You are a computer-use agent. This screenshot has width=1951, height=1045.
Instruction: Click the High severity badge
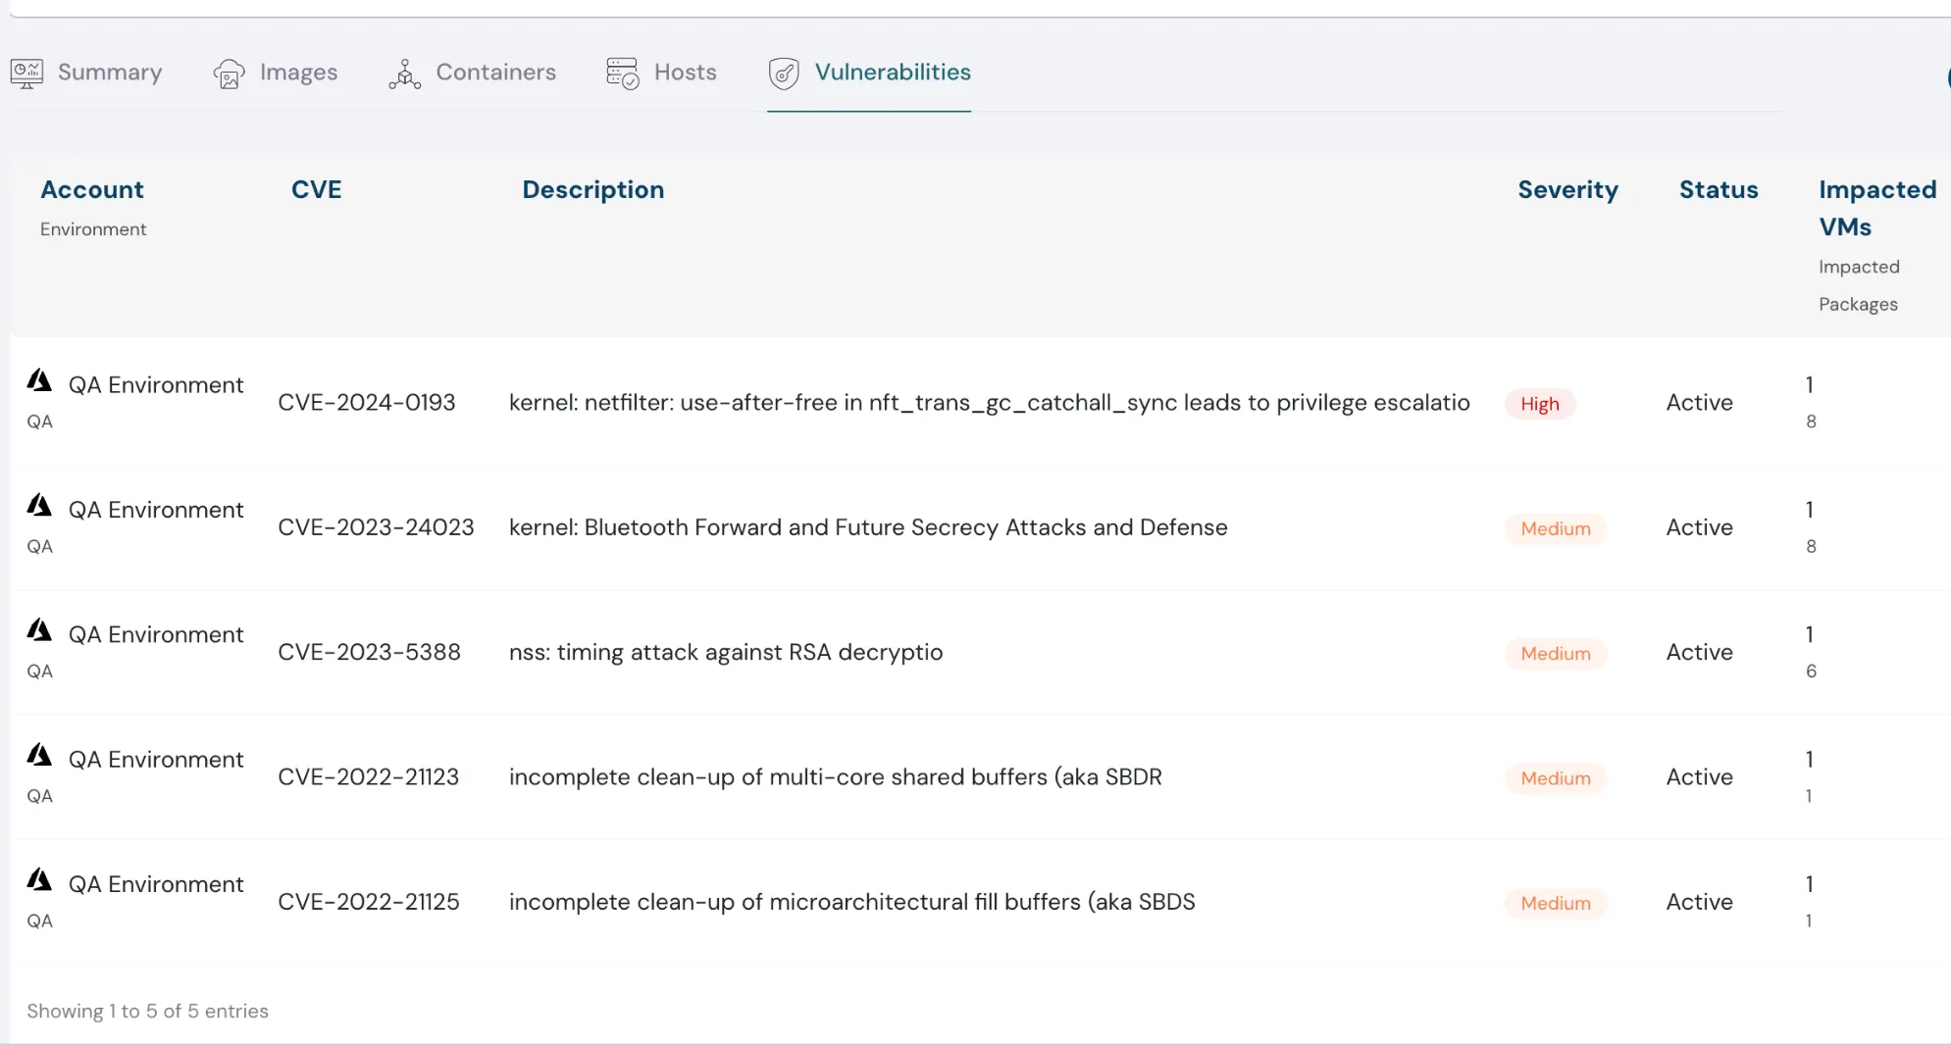1538,403
